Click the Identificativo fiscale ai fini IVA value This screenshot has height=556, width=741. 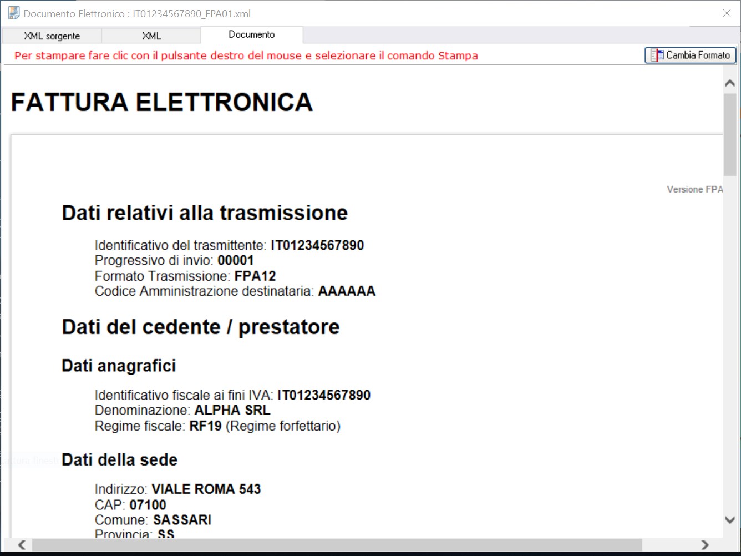point(324,395)
